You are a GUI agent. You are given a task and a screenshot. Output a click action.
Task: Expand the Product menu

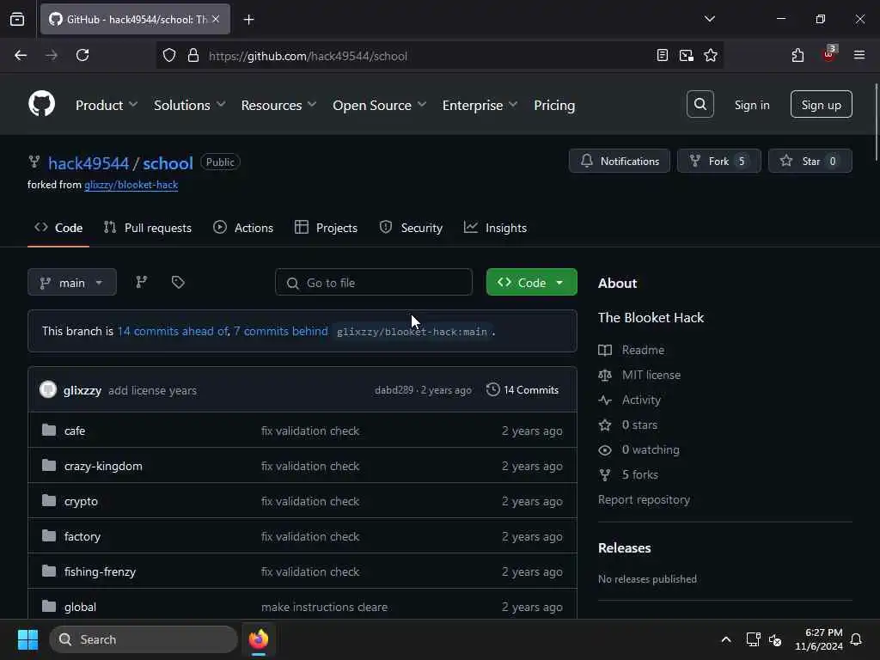pos(106,105)
